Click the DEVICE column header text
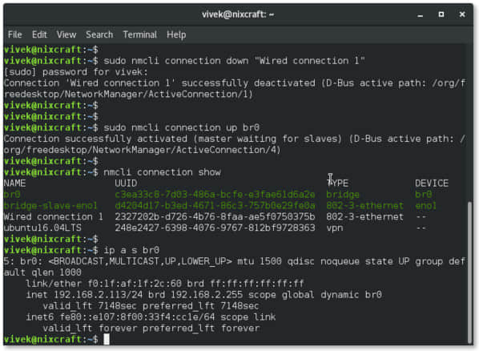The image size is (479, 351). click(432, 184)
